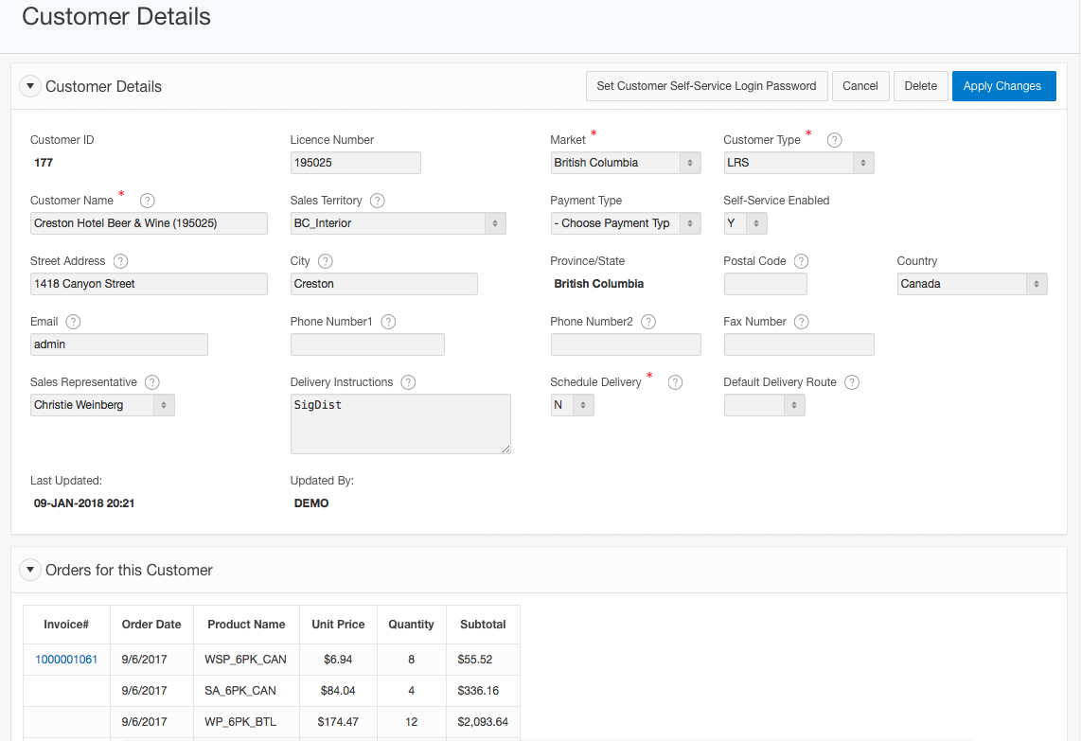Click help icon next to Email
This screenshot has width=1081, height=741.
[73, 322]
